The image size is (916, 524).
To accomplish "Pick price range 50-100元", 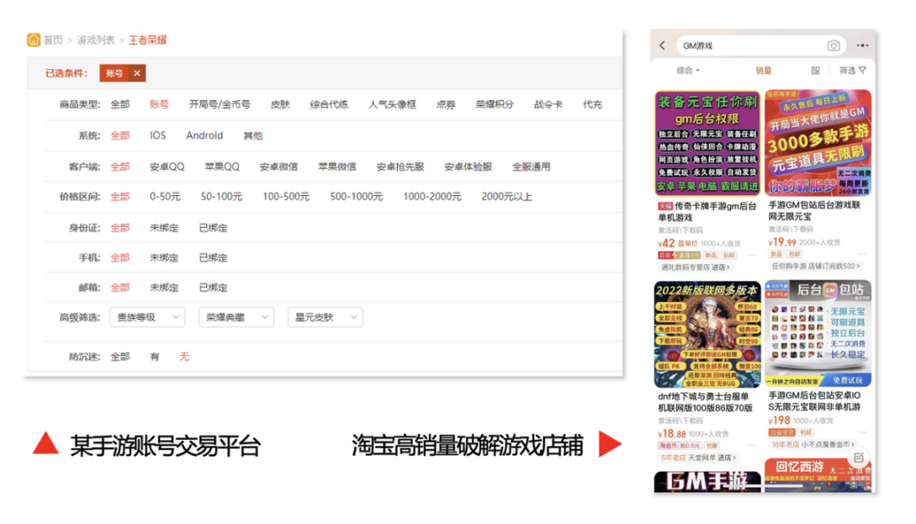I will [221, 197].
